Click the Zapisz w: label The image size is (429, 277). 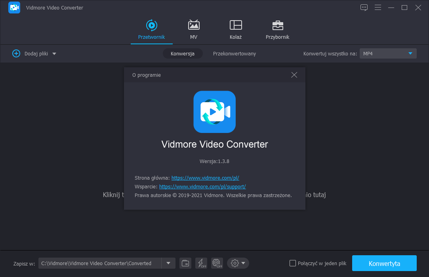pyautogui.click(x=24, y=264)
